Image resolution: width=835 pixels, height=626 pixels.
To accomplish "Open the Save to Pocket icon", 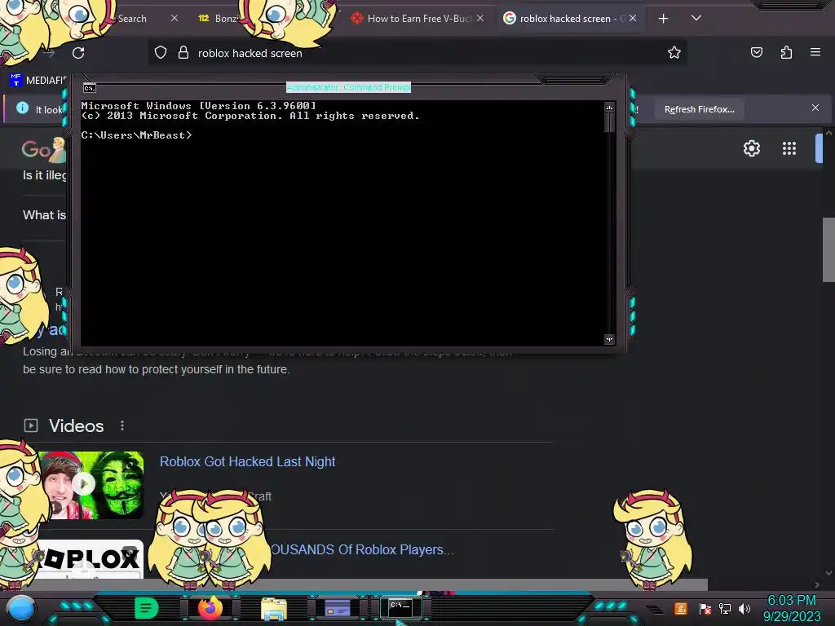I will tap(756, 52).
